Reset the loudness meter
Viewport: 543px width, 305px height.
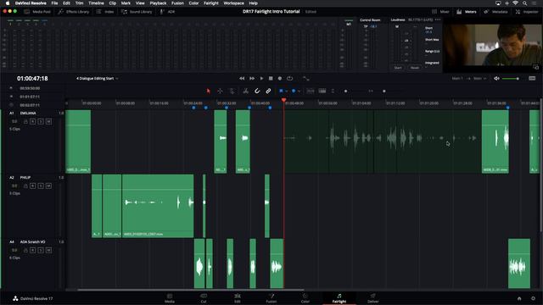pyautogui.click(x=415, y=68)
